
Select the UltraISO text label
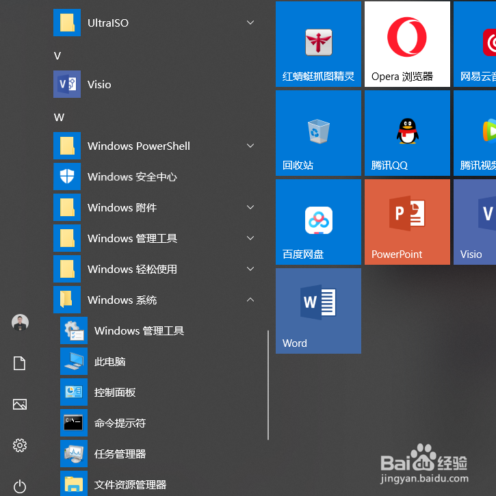[108, 23]
